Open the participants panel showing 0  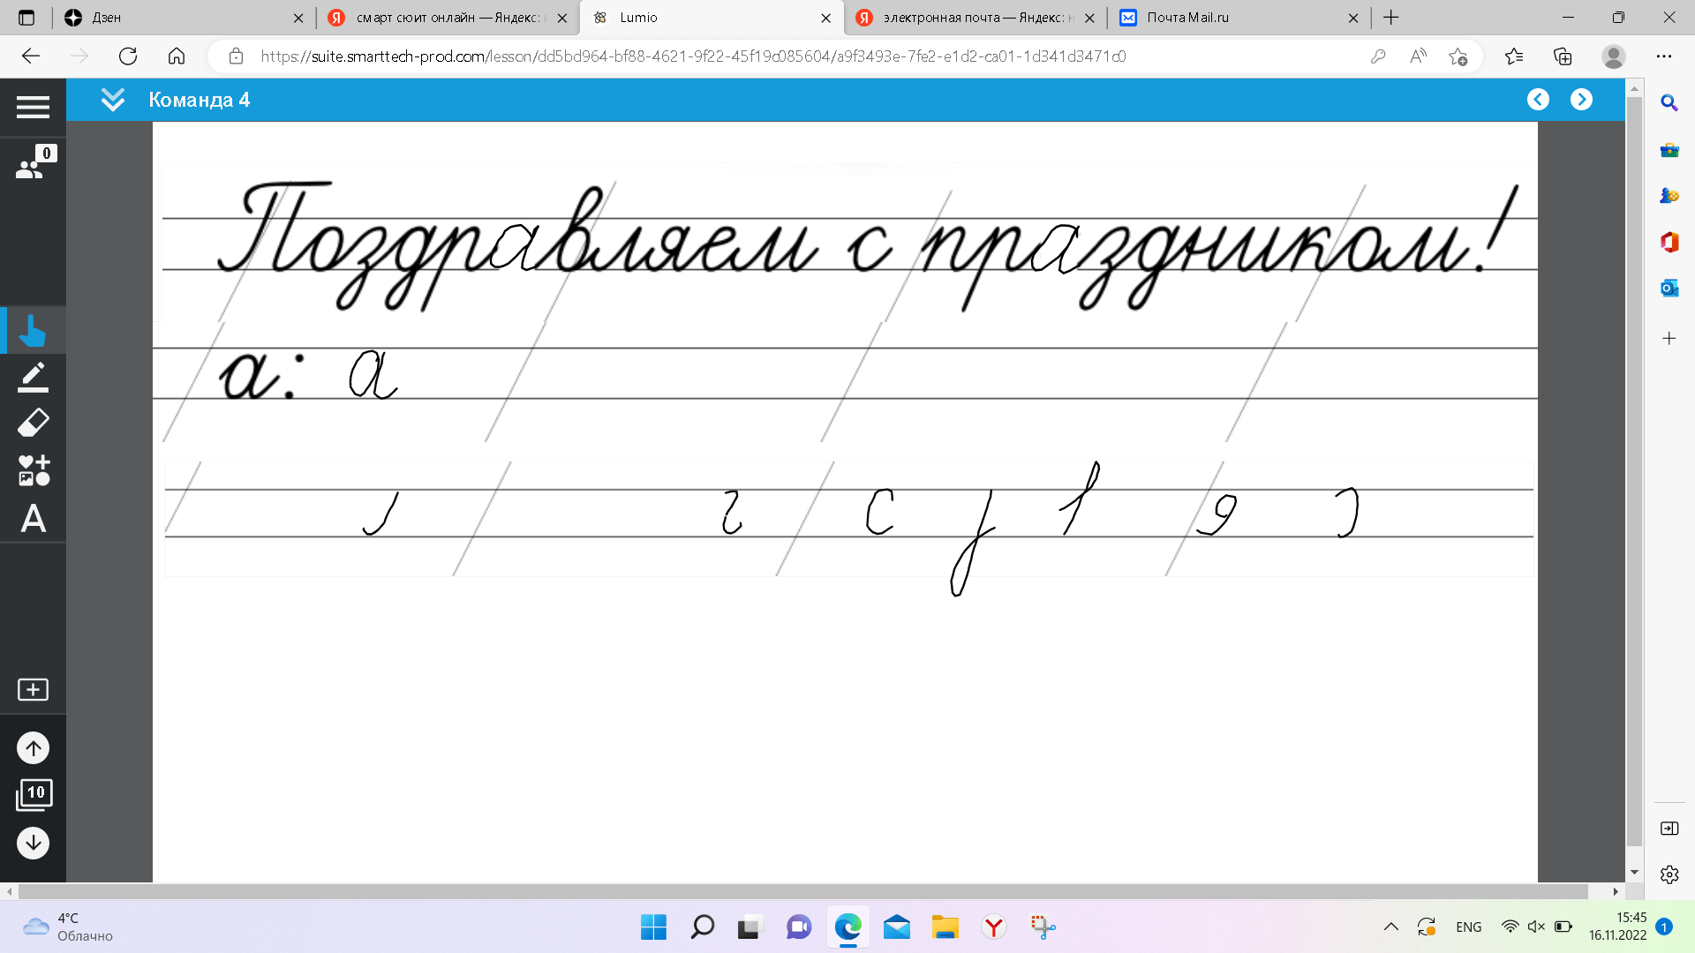tap(35, 162)
